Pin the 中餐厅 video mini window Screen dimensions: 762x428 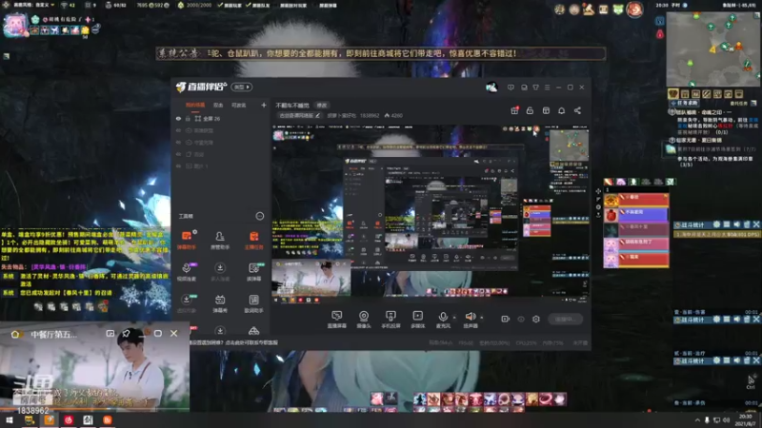126,334
